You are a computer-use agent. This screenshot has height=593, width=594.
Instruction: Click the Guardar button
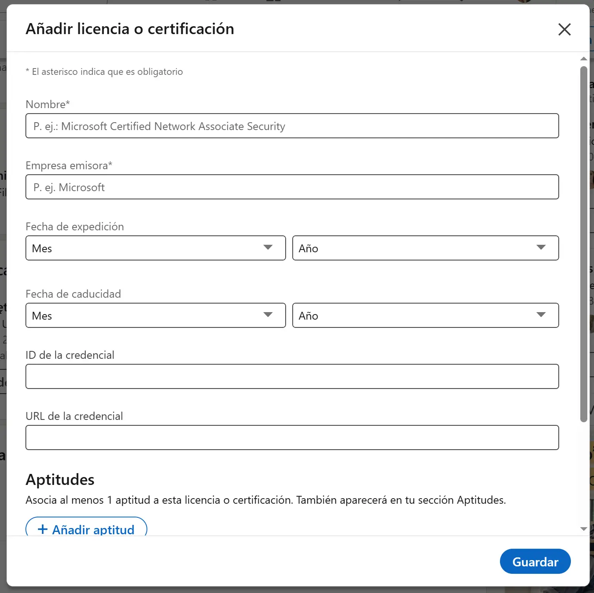(535, 561)
